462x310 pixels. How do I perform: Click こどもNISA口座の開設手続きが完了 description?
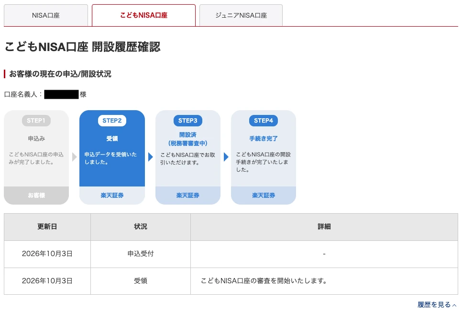pyautogui.click(x=264, y=162)
